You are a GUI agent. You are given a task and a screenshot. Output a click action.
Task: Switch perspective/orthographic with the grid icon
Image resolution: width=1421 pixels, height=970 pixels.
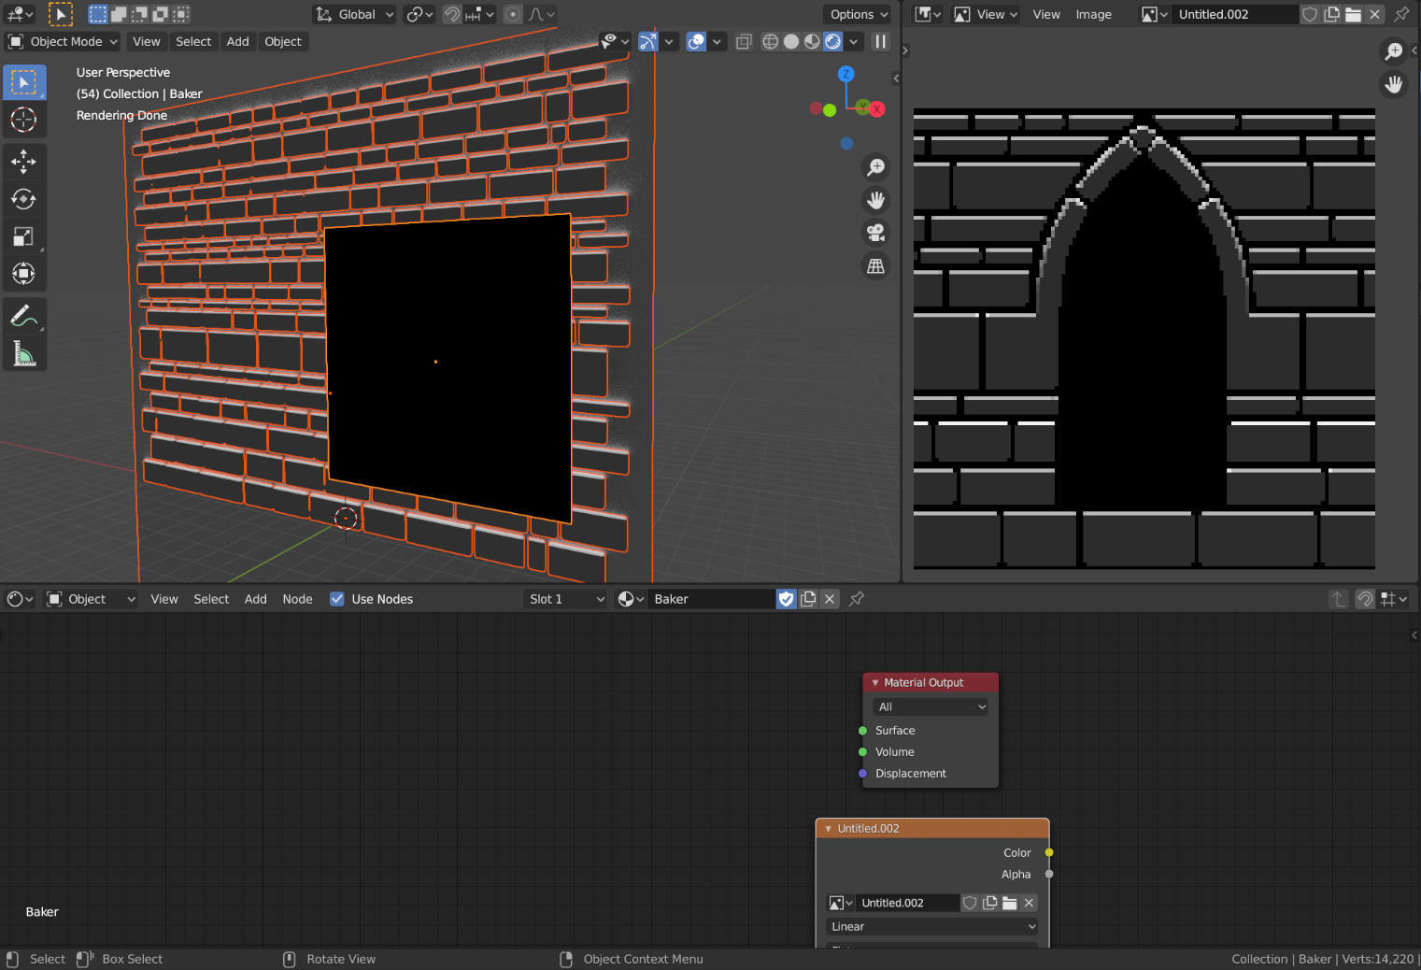click(x=875, y=266)
